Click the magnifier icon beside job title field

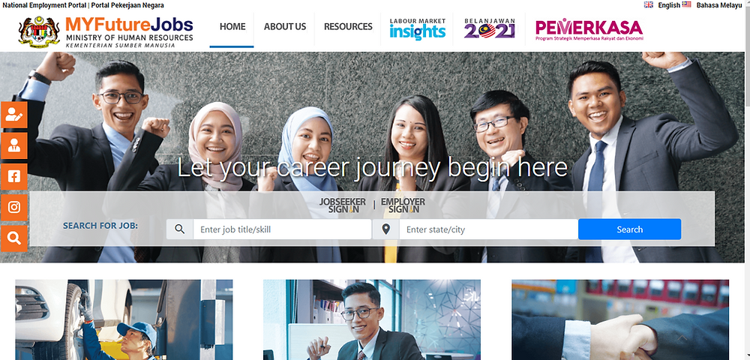tap(180, 229)
